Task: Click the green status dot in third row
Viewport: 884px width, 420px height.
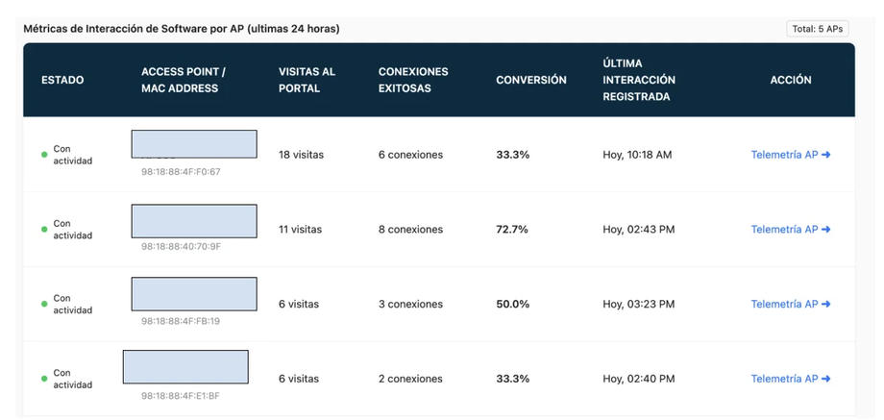Action: (x=44, y=304)
